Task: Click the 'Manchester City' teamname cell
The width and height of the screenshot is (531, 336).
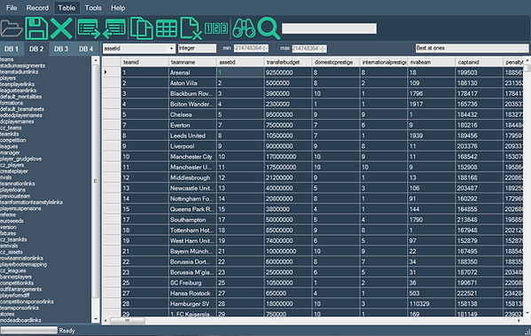Action: (192, 157)
